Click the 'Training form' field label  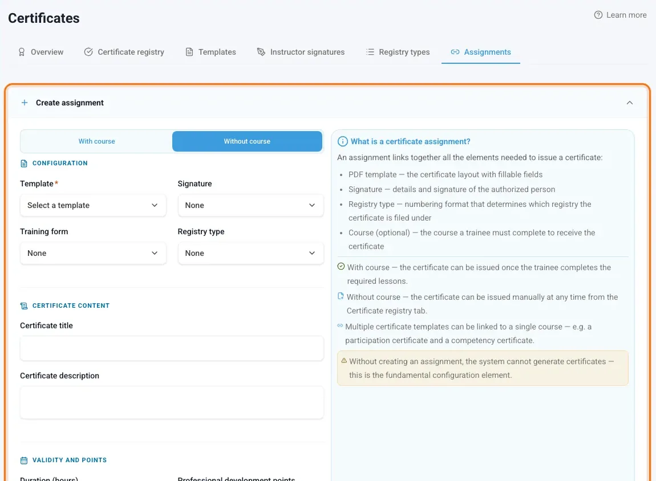[44, 231]
